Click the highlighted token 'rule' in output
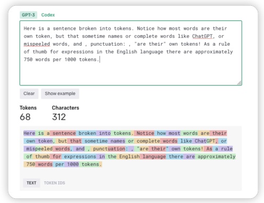The image size is (264, 203). pos(226,149)
